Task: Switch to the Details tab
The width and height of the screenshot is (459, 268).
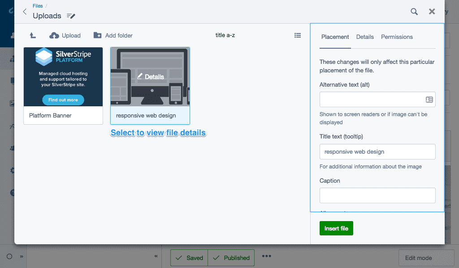Action: point(365,37)
